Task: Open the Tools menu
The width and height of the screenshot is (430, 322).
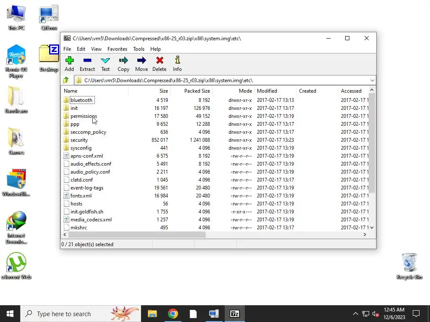Action: coord(139,49)
